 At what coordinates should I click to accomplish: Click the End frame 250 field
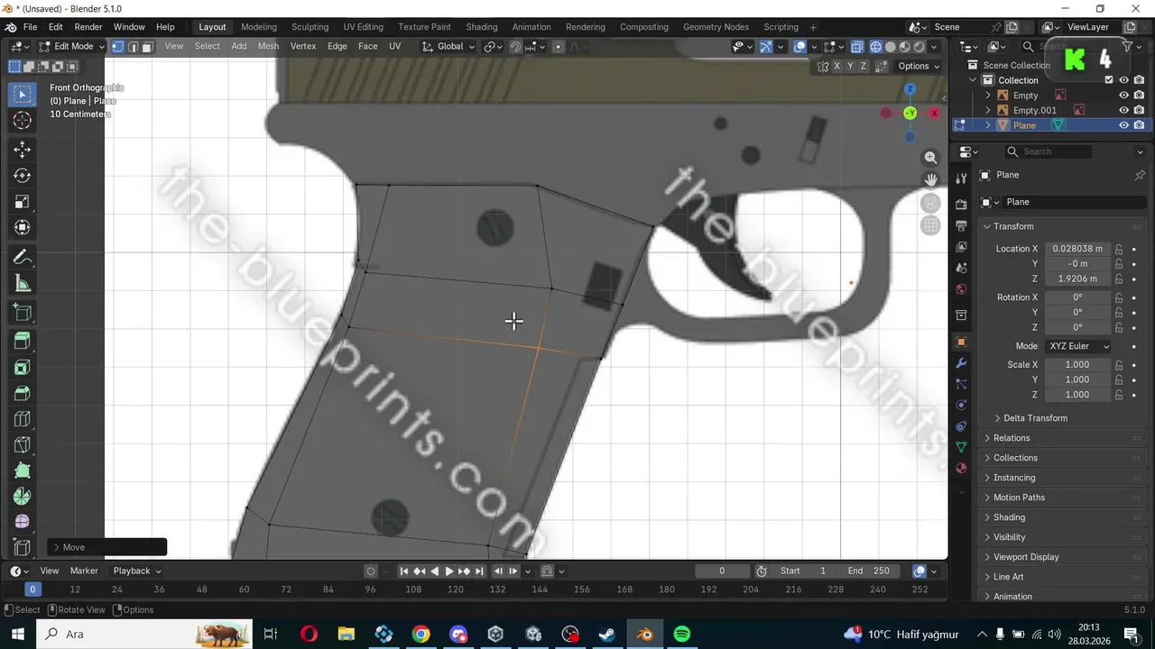[868, 571]
